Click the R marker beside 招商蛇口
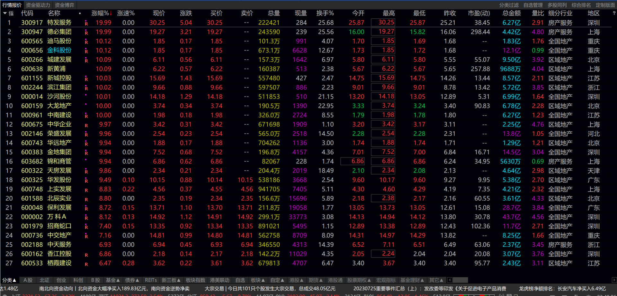This screenshot has width=617, height=296. [x=86, y=227]
